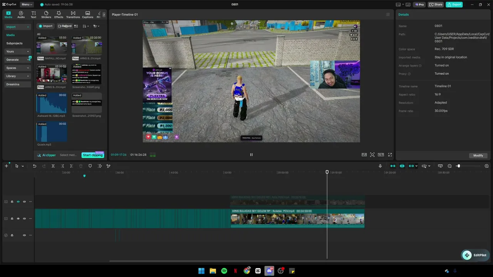Zoom out the timeline with minus magnifier

(x=449, y=166)
